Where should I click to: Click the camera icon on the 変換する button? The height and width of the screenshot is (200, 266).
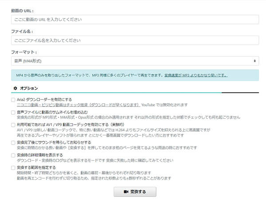pyautogui.click(x=126, y=192)
